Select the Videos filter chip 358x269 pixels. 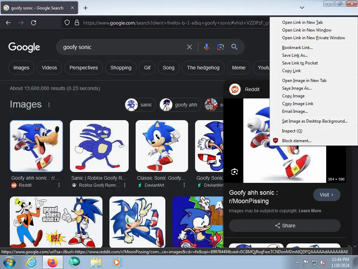coord(49,68)
